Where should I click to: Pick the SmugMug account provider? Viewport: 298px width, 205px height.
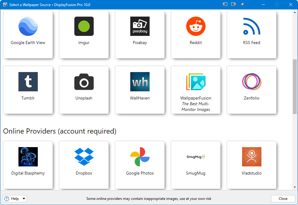196,165
